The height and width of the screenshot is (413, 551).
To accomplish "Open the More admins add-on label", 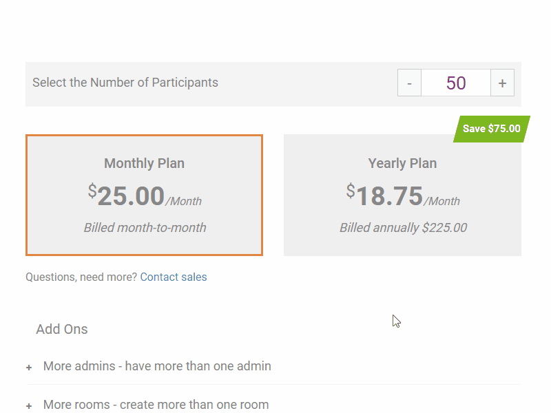I will click(157, 366).
